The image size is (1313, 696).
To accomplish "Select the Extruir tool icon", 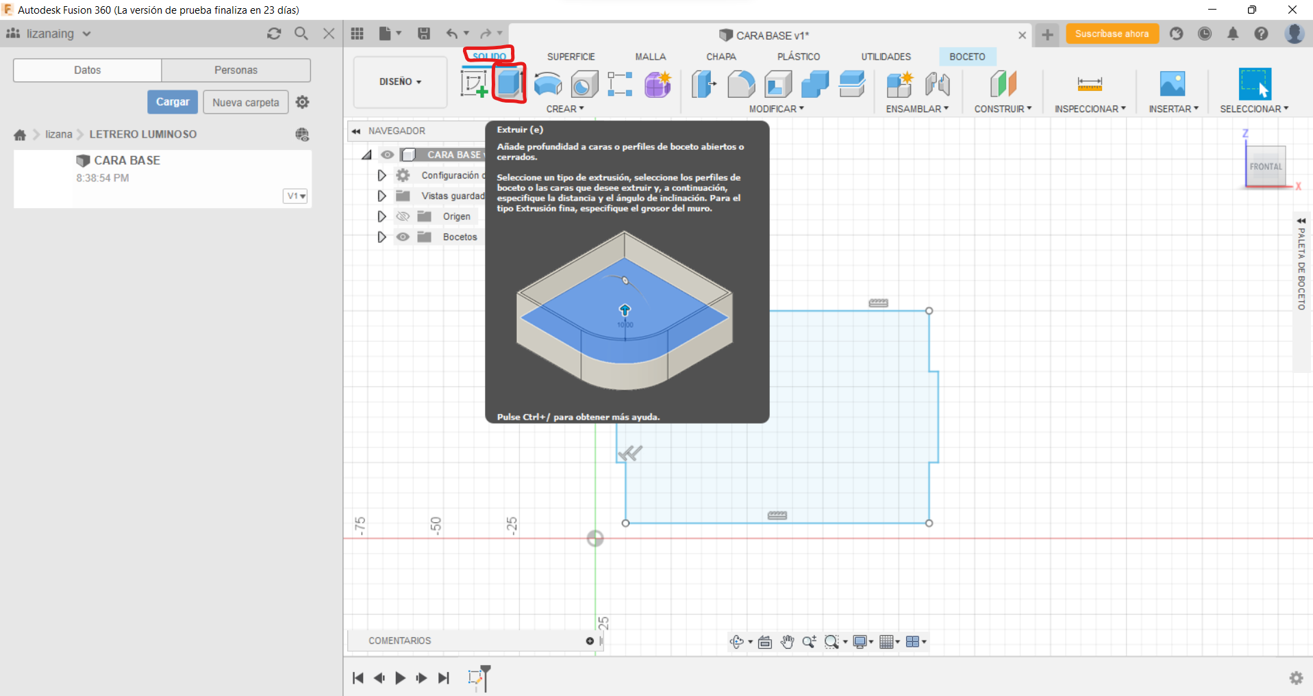I will (509, 83).
